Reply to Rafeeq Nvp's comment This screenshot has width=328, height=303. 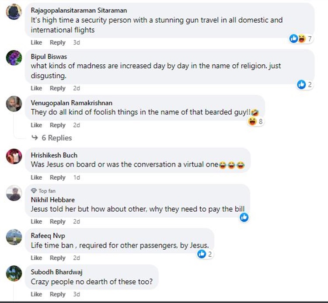57,258
